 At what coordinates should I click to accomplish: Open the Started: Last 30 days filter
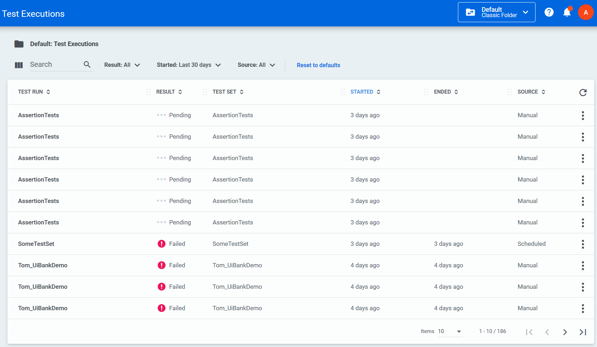click(x=188, y=65)
